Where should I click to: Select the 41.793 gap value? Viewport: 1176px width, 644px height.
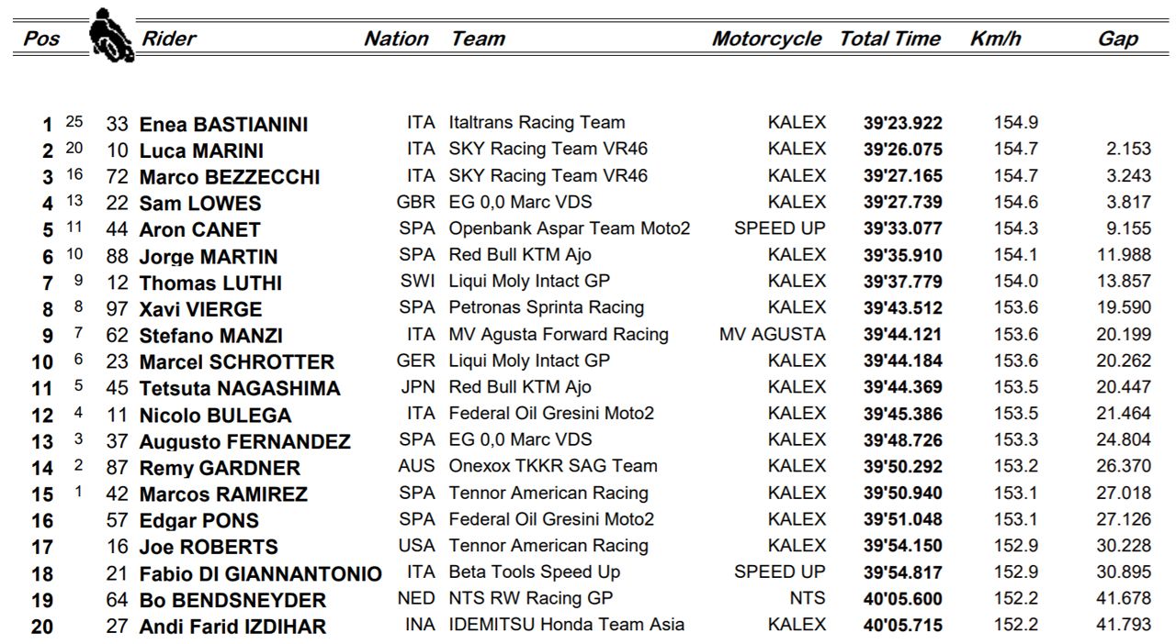tap(1124, 625)
